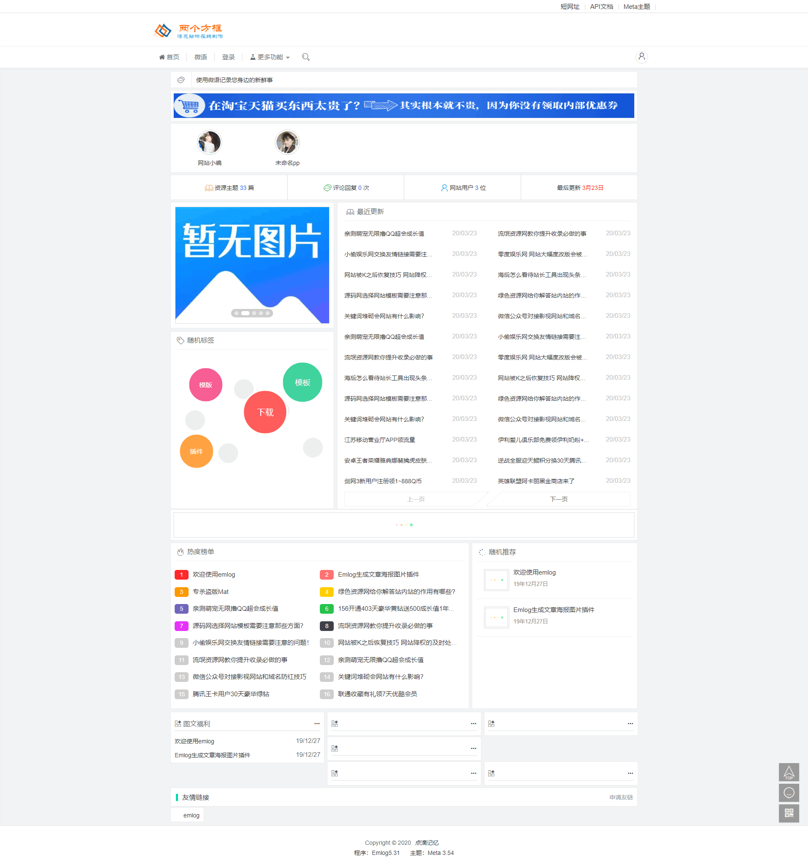This screenshot has width=808, height=865.
Task: Click 资源主题 33 篇 stat
Action: tap(229, 188)
